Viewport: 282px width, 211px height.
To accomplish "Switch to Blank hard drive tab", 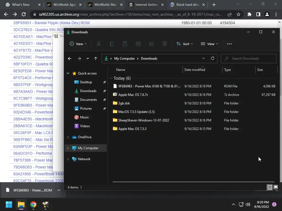I will tap(188, 5).
